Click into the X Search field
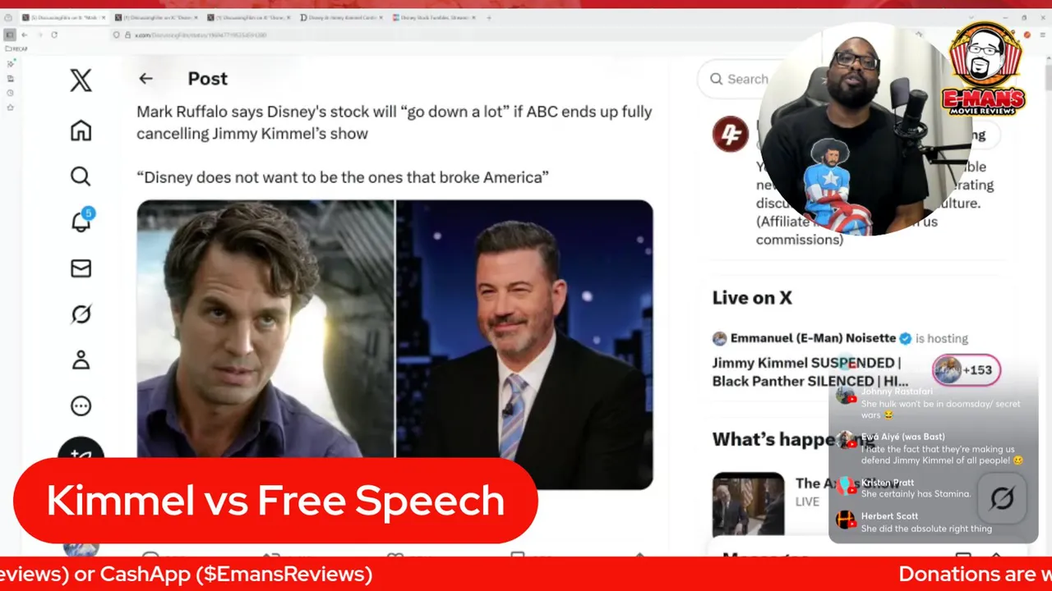The image size is (1052, 591). (x=740, y=79)
